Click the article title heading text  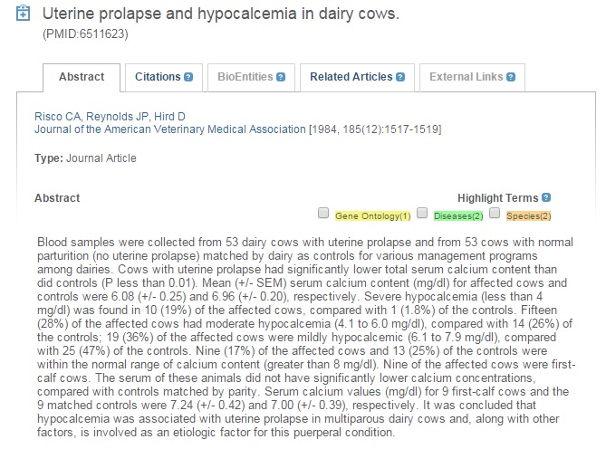coord(221,15)
